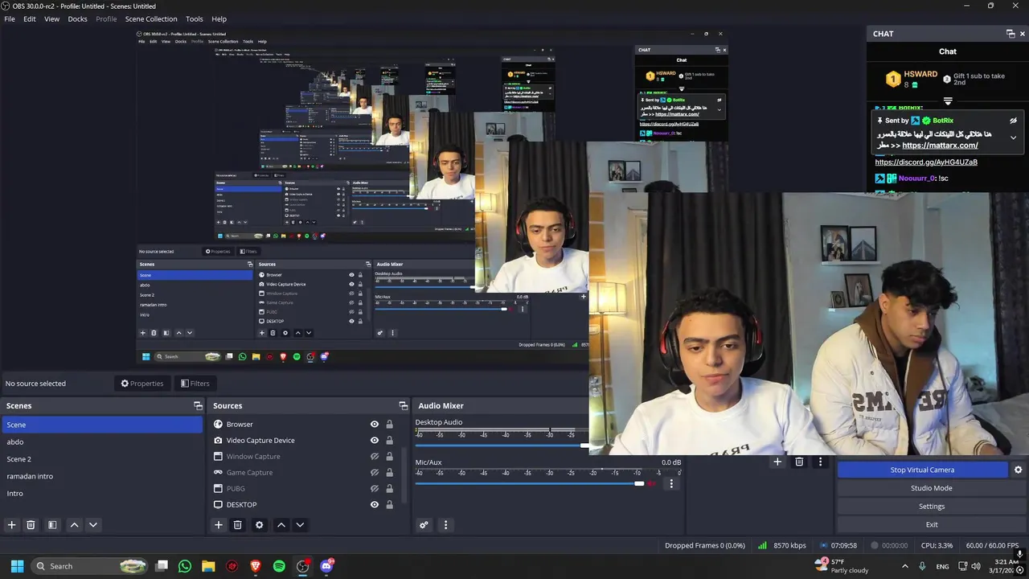Hide the DESKTOP source

[374, 505]
